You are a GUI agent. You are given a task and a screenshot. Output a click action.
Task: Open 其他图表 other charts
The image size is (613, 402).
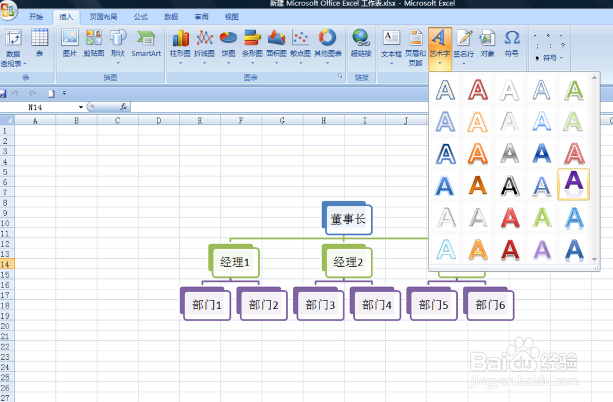(x=327, y=46)
